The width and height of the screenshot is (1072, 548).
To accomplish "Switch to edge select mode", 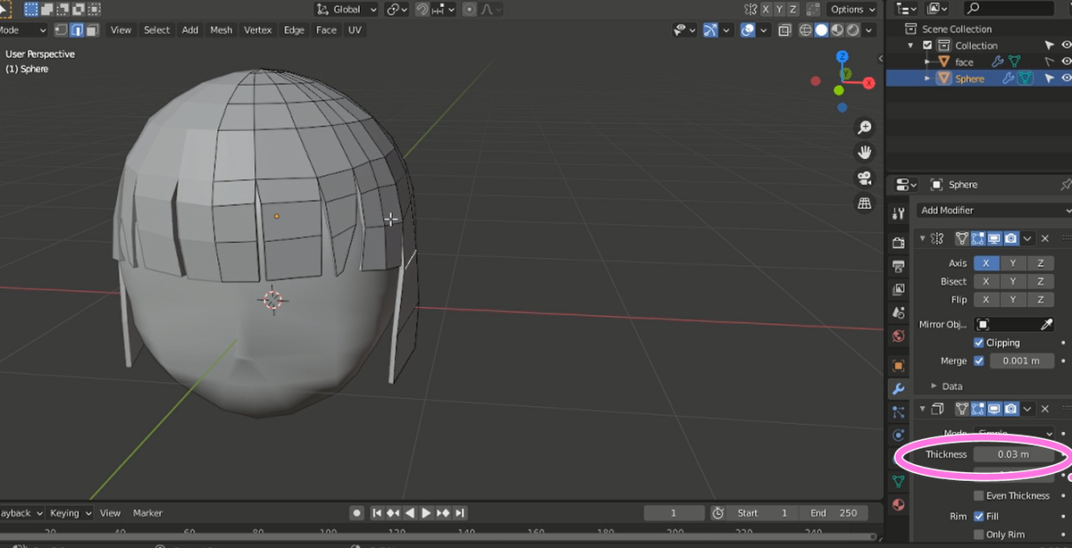I will click(x=76, y=29).
